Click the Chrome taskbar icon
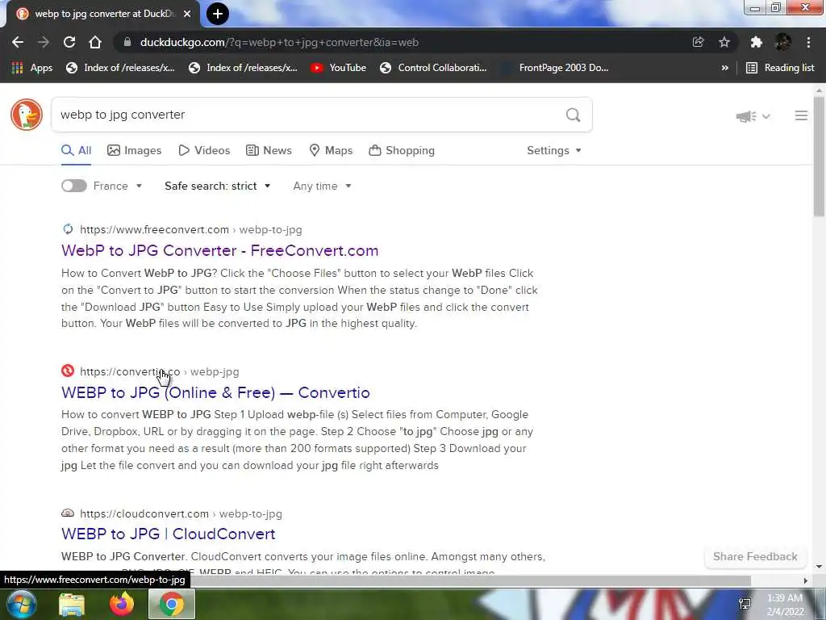 171,604
